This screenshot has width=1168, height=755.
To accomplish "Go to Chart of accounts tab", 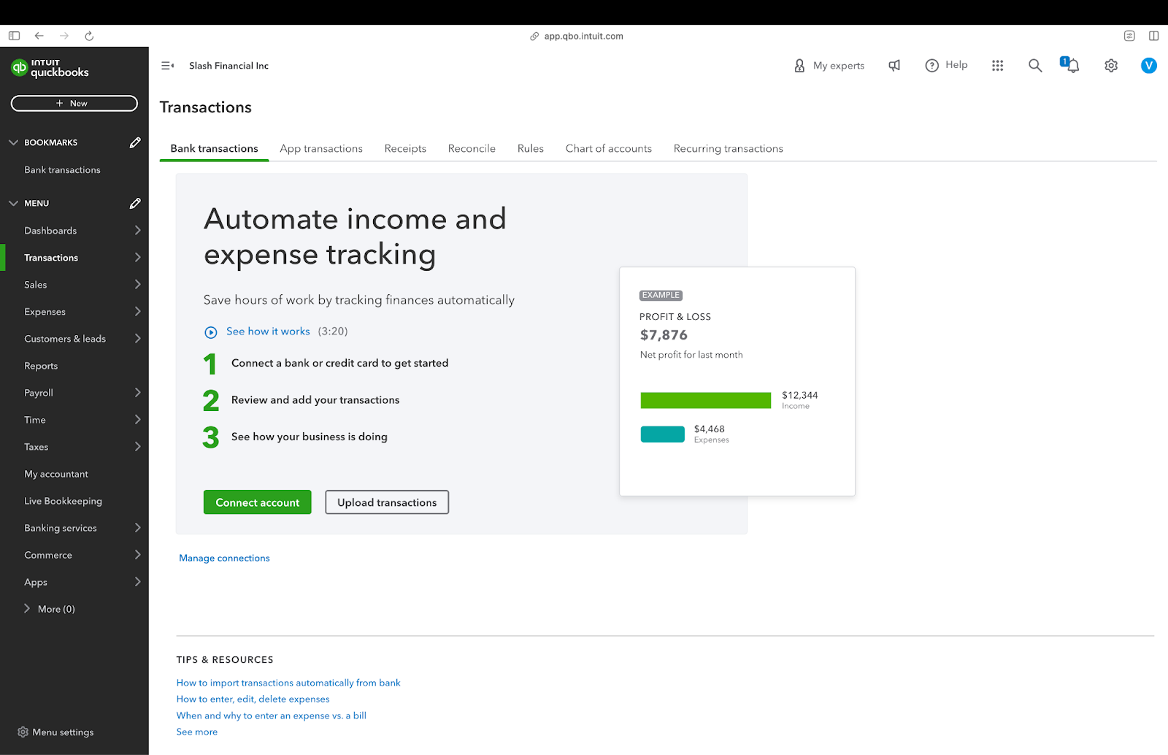I will click(x=609, y=148).
